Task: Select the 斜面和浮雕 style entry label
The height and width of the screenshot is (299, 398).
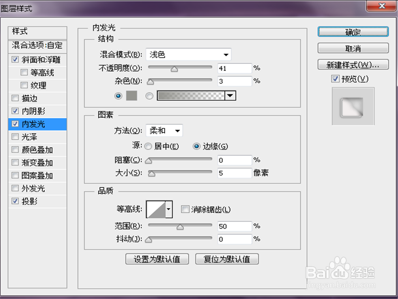Action: point(41,60)
